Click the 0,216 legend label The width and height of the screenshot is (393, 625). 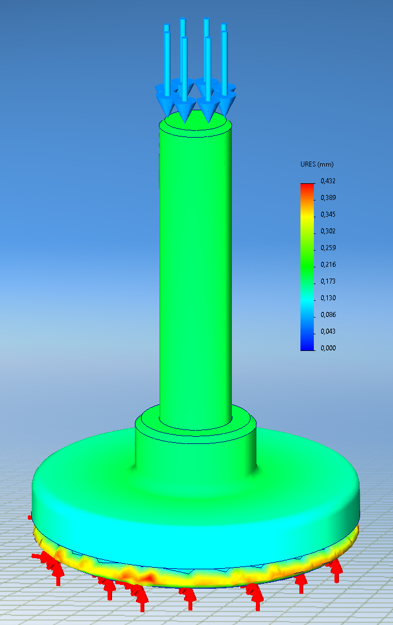328,264
